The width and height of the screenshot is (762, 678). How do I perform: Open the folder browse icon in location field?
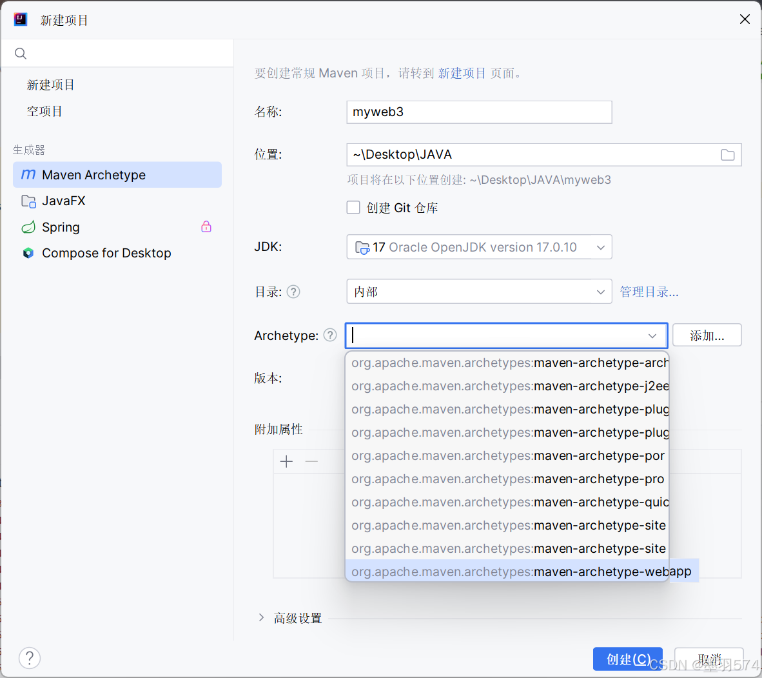[727, 155]
